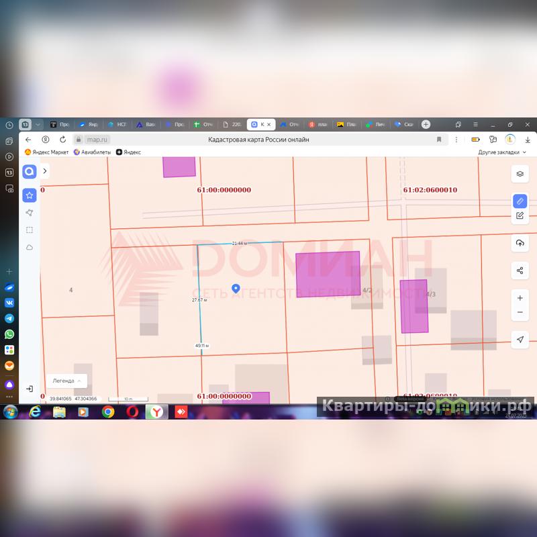Viewport: 537px width, 537px height.
Task: Choose the rectangular selection tool
Action: click(30, 230)
